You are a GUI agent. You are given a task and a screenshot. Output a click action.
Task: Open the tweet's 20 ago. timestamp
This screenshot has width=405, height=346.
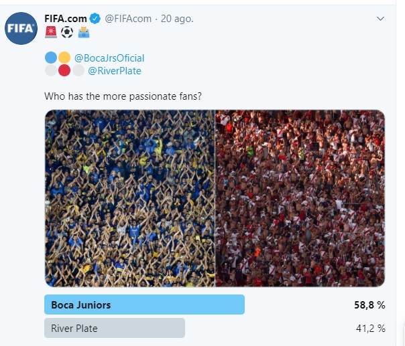point(178,19)
